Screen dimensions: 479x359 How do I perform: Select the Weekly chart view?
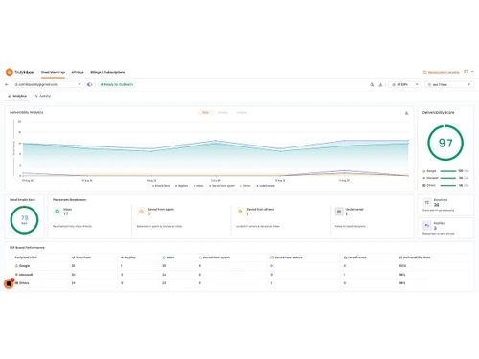(223, 112)
